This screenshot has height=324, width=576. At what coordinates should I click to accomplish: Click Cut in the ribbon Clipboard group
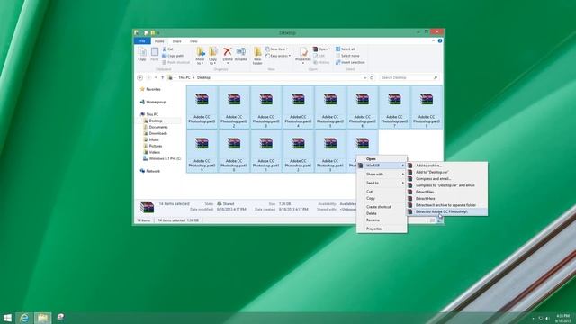pyautogui.click(x=167, y=49)
